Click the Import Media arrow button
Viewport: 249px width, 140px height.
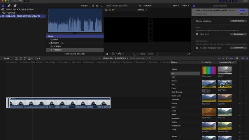pyautogui.click(x=14, y=1)
